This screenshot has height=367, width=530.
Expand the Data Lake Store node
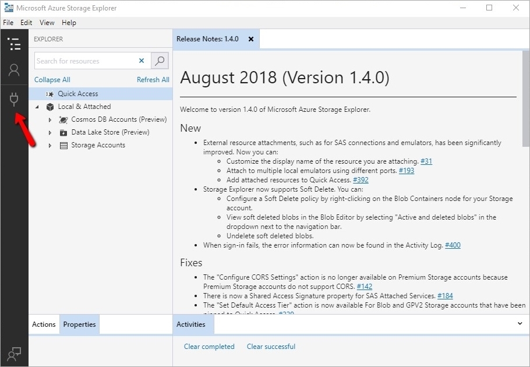click(50, 133)
